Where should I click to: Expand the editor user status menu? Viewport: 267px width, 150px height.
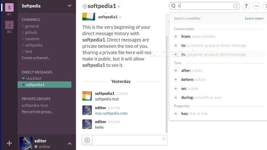click(69, 144)
